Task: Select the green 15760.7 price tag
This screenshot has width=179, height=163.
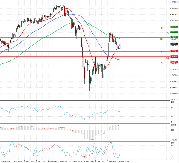Action: coord(174,37)
